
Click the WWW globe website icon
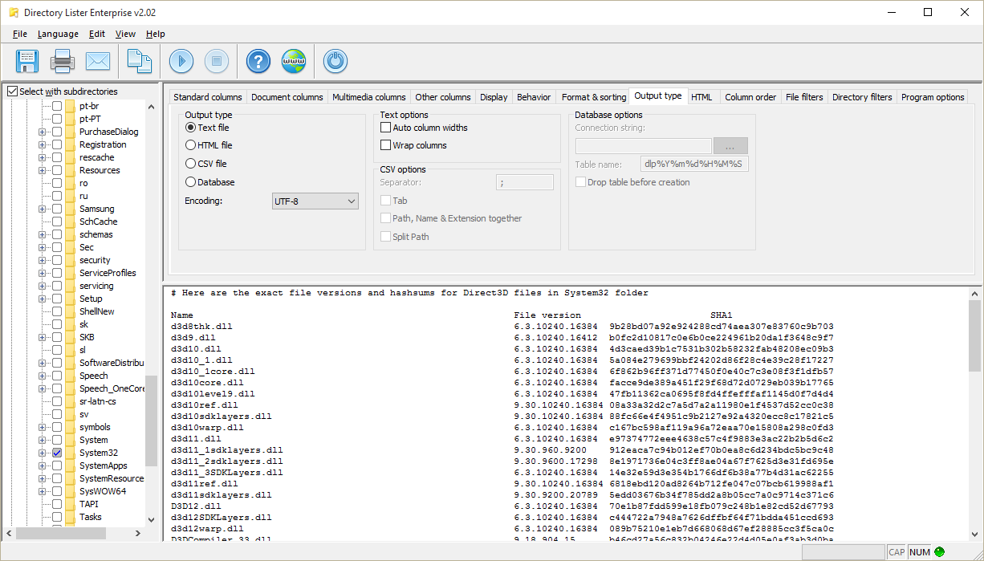click(x=294, y=61)
